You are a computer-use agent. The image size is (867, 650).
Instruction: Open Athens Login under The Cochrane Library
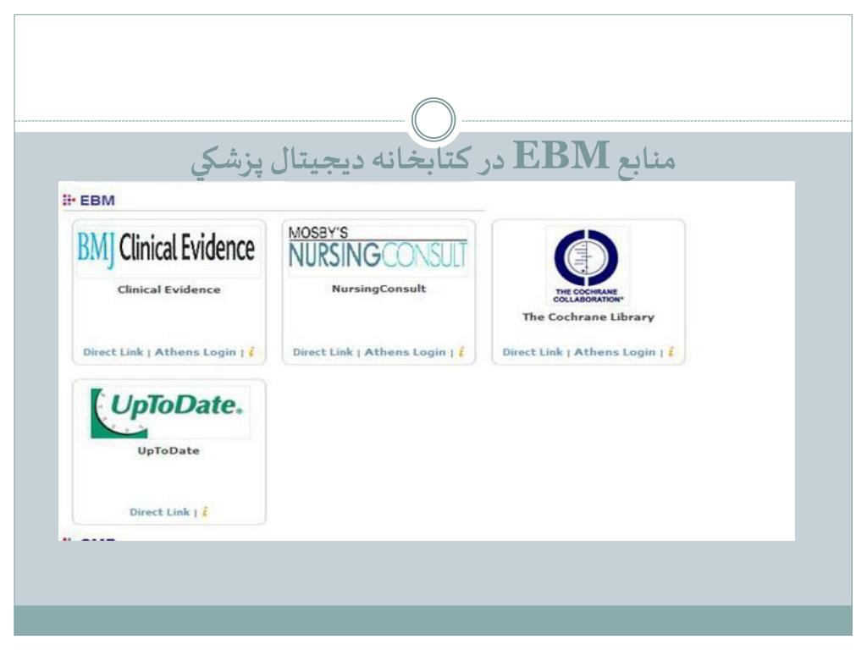(x=615, y=352)
